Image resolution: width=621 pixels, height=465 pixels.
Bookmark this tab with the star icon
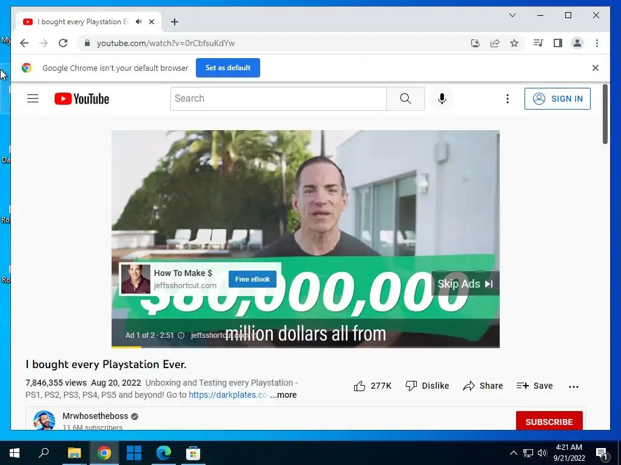coord(514,43)
